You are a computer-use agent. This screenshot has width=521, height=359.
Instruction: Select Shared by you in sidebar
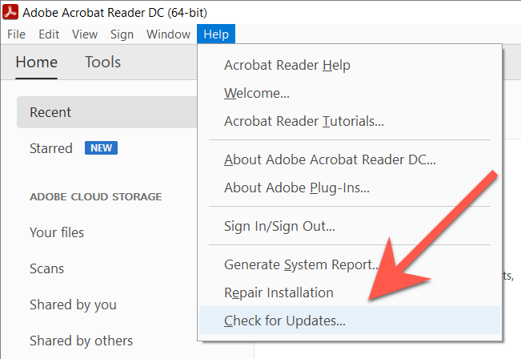pos(73,305)
